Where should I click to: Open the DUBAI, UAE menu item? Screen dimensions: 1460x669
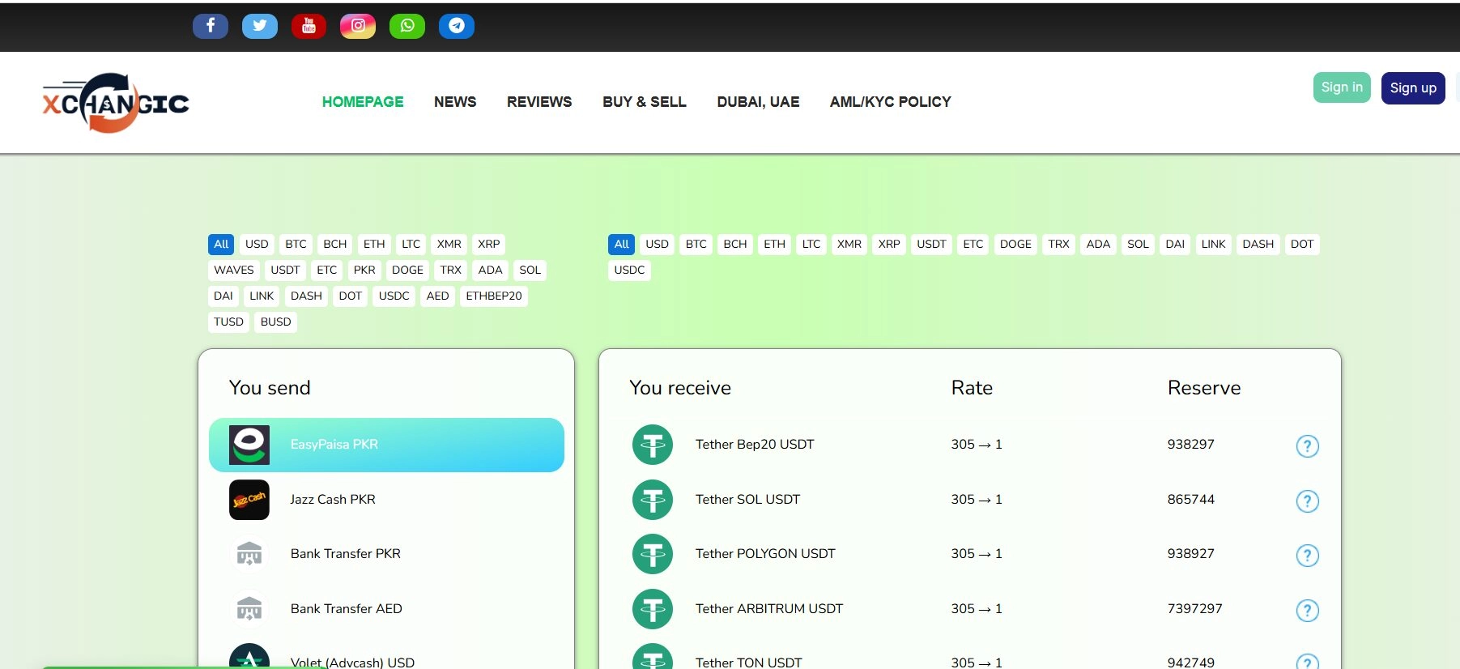[x=758, y=102]
